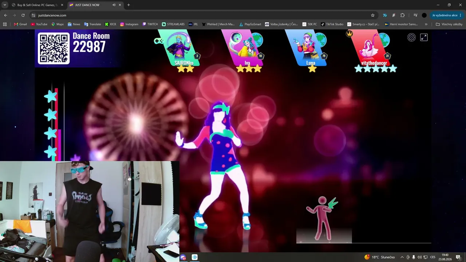Open the browser profile avatar
This screenshot has height=262, width=466.
[424, 15]
